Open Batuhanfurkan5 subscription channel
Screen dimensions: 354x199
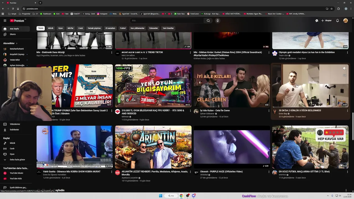pyautogui.click(x=15, y=49)
